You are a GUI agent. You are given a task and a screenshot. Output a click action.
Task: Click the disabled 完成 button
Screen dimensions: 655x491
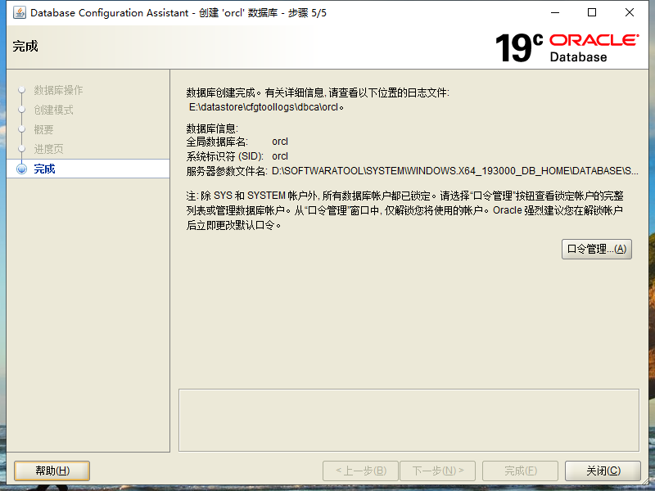tap(520, 471)
